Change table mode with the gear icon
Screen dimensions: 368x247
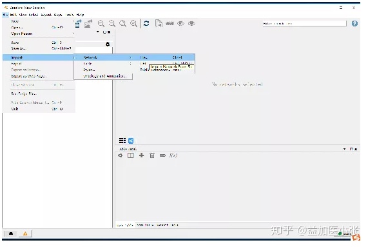point(121,155)
